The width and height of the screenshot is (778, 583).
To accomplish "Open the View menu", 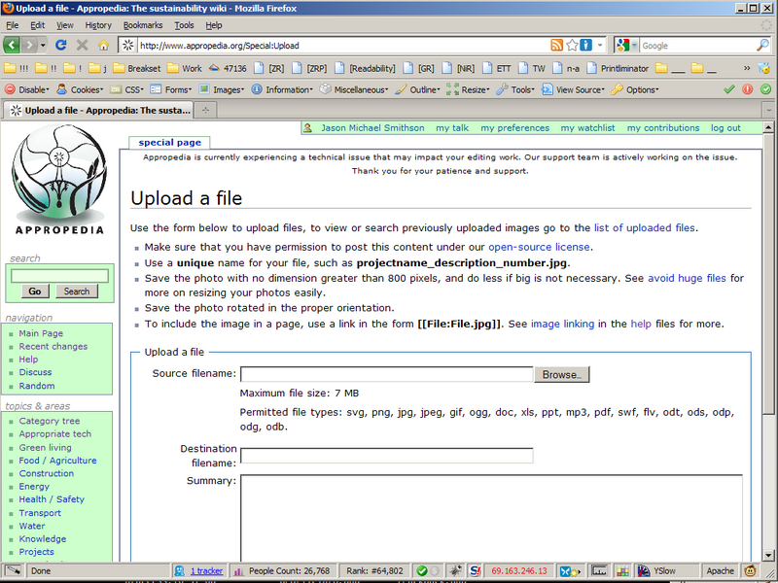I will point(64,25).
